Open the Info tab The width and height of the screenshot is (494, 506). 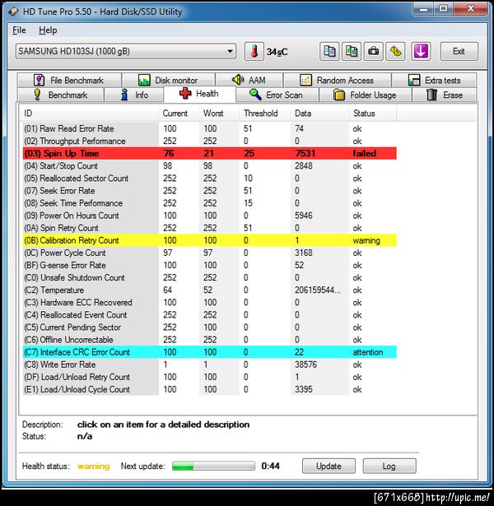134,95
